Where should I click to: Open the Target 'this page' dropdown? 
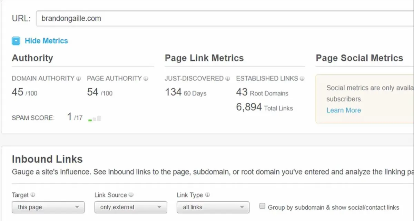[x=48, y=207]
